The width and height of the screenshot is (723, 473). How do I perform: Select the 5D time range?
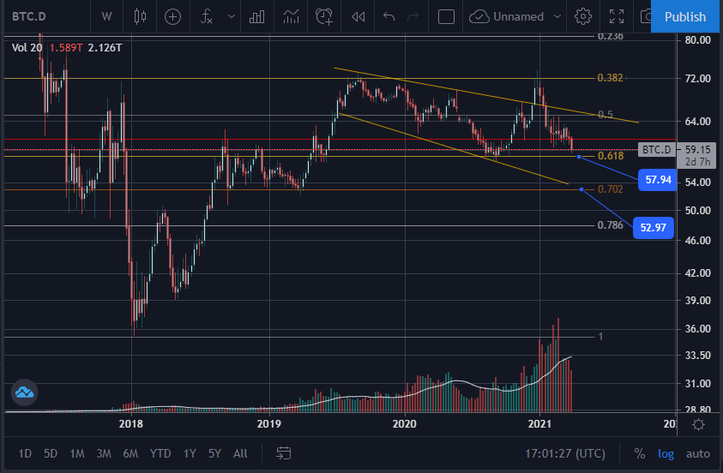[51, 453]
